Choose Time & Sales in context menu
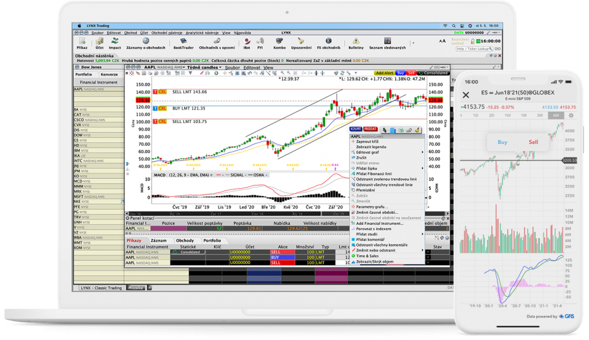 (387, 256)
